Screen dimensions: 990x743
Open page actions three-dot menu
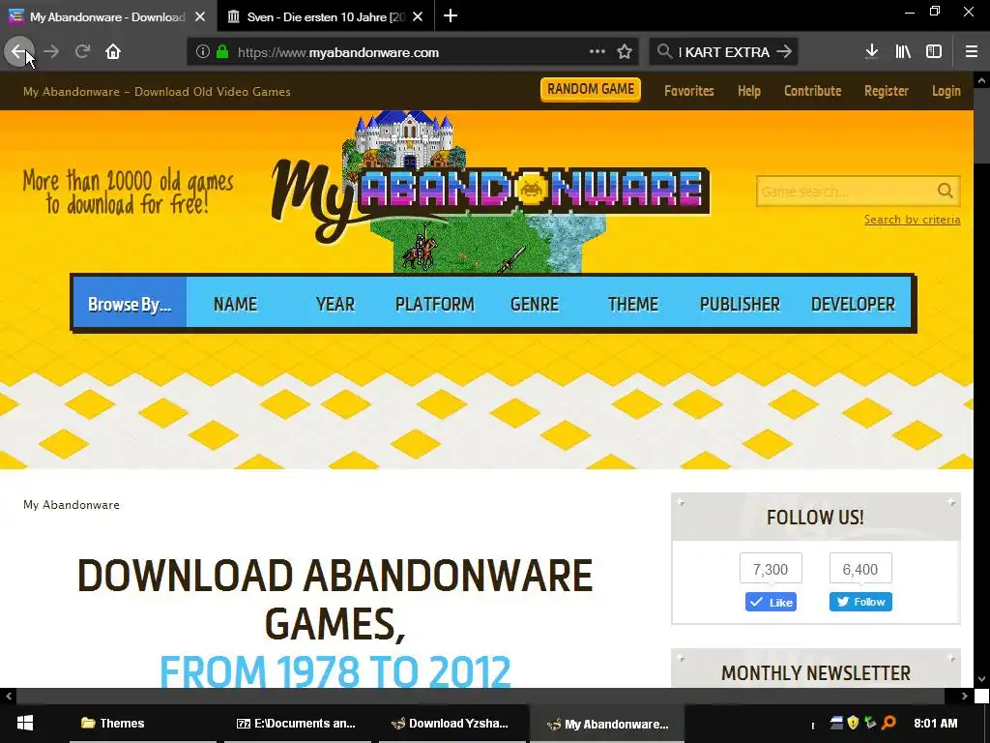click(597, 52)
